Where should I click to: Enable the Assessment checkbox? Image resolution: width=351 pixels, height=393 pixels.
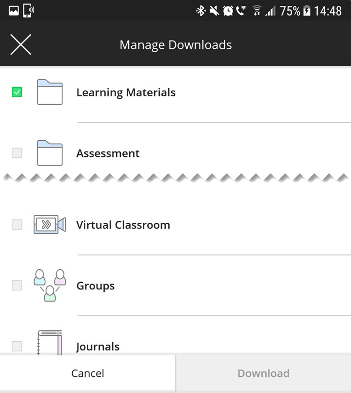tap(16, 153)
